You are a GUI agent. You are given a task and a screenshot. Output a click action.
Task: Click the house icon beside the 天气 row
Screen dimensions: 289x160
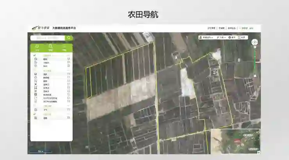click(x=36, y=109)
